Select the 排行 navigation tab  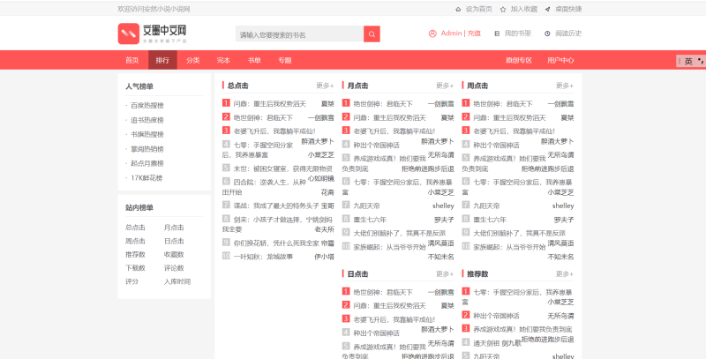click(162, 60)
